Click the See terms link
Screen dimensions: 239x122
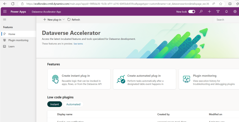tap(78, 44)
